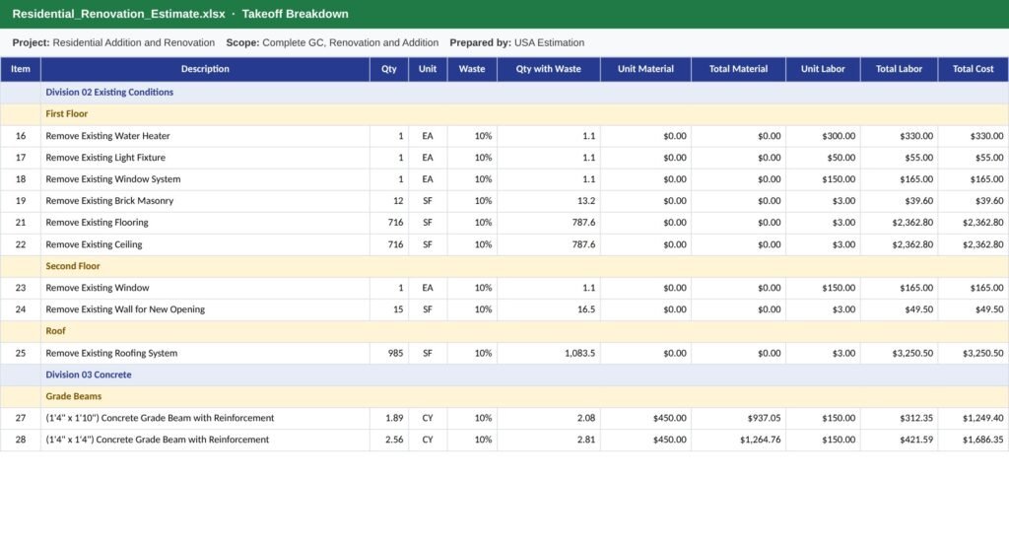Screen dimensions: 1009x543
Task: Select the Division 03 Concrete row
Action: click(504, 374)
